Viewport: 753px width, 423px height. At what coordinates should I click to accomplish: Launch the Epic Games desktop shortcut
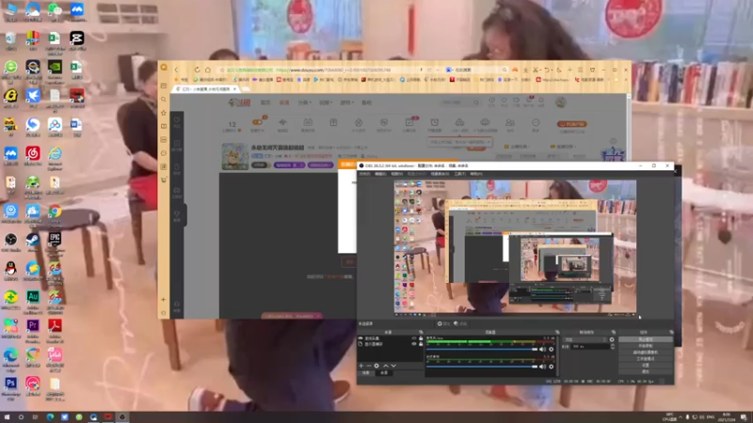click(55, 242)
